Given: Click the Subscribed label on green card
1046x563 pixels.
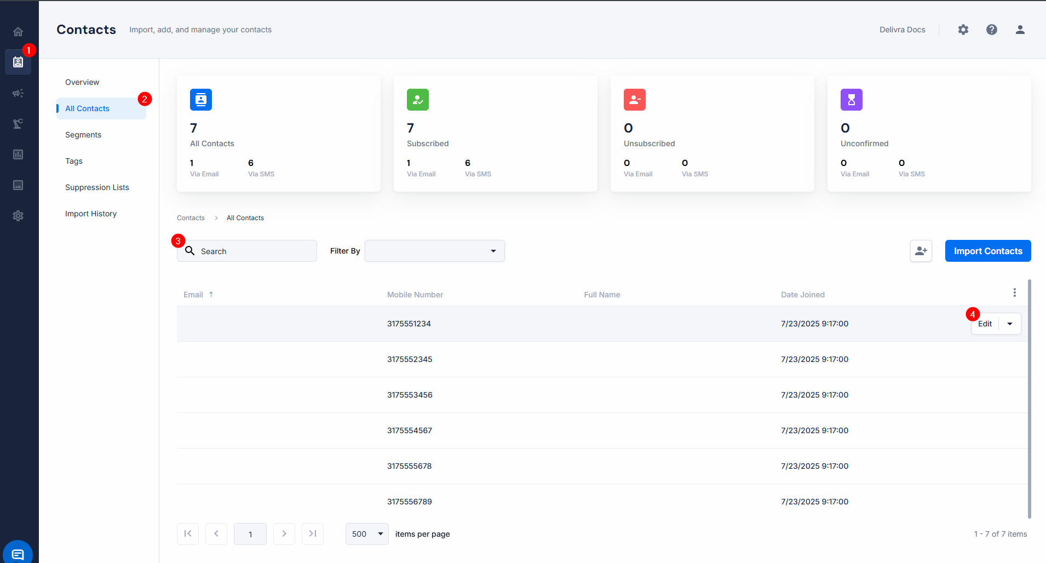Looking at the screenshot, I should tap(428, 143).
